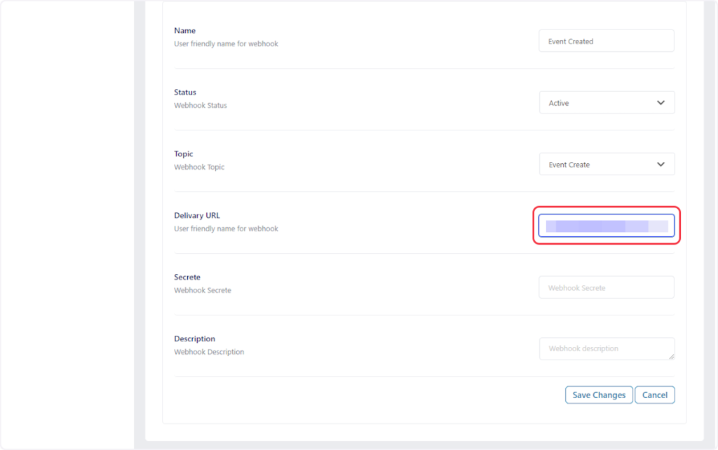
Task: Click the Webhook Secrete input field
Action: [606, 287]
